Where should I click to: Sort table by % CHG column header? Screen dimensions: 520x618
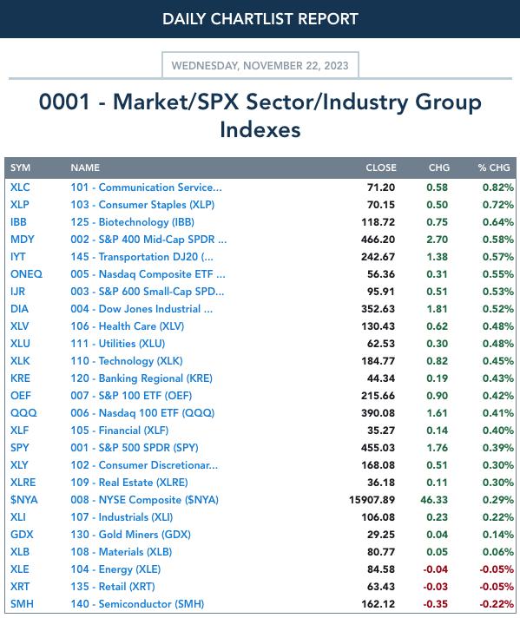pyautogui.click(x=494, y=168)
